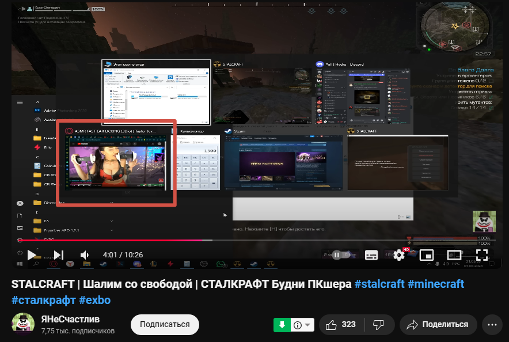Click the 4:01 / 10:26 time display
509x342 pixels.
pyautogui.click(x=123, y=255)
